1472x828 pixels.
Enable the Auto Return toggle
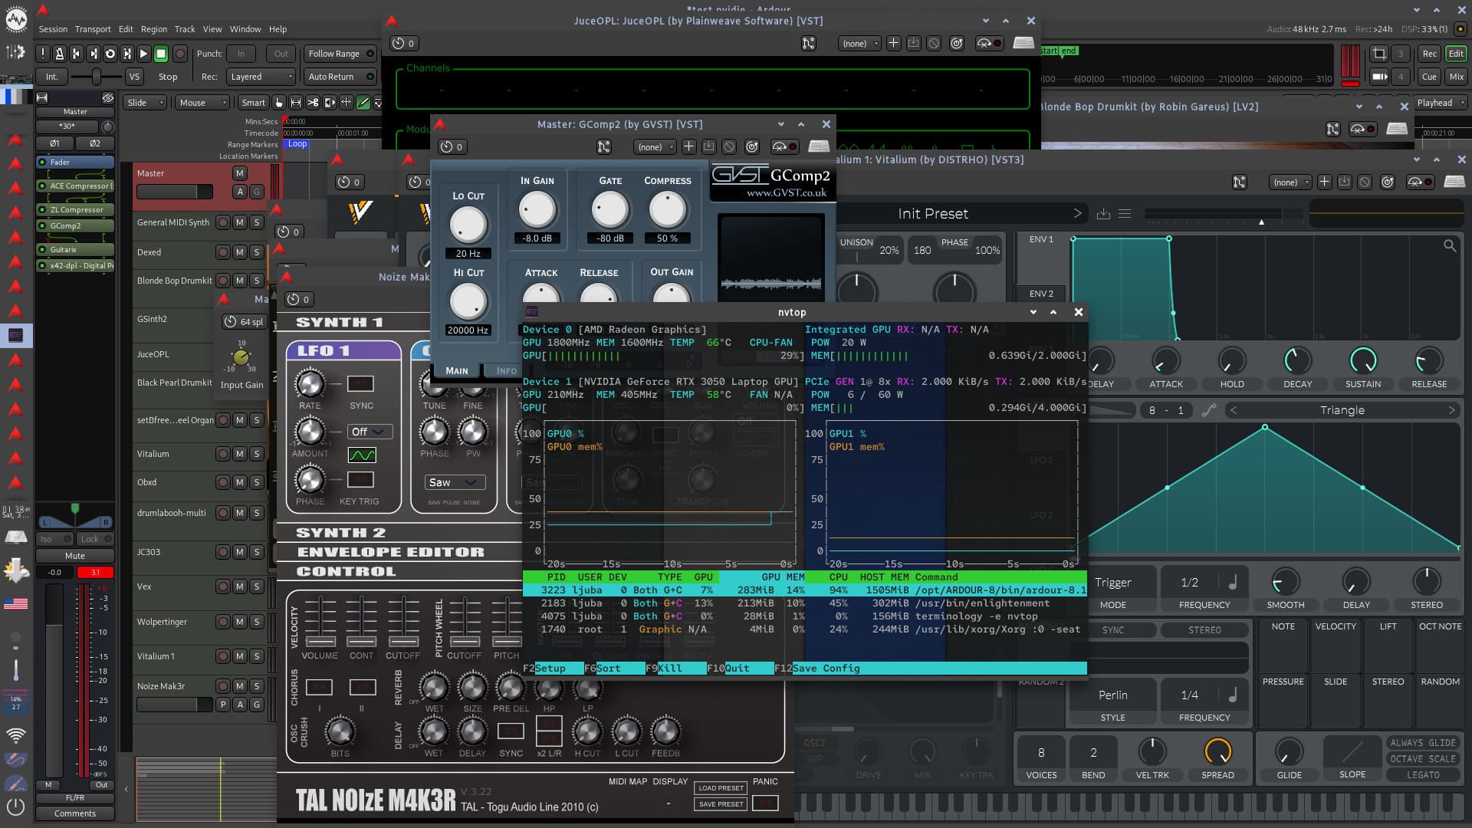341,77
